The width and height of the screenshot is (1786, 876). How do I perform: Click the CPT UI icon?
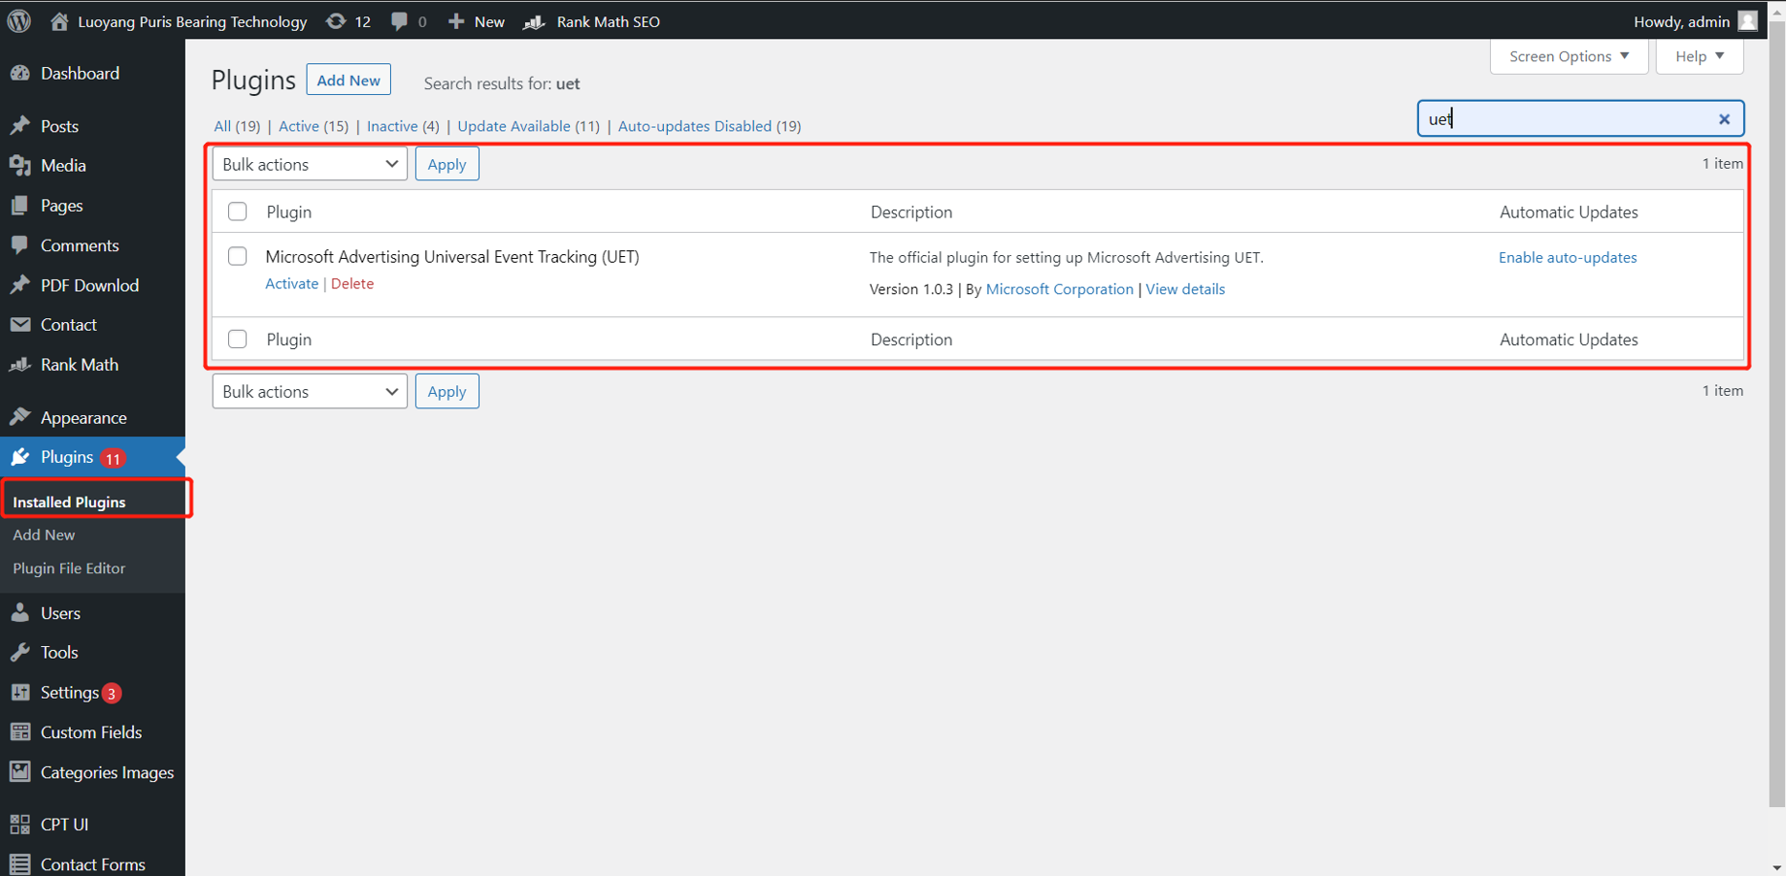tap(20, 825)
